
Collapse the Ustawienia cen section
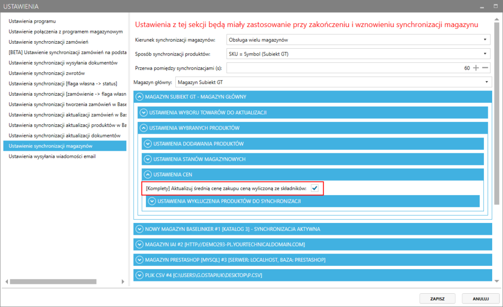(313, 174)
